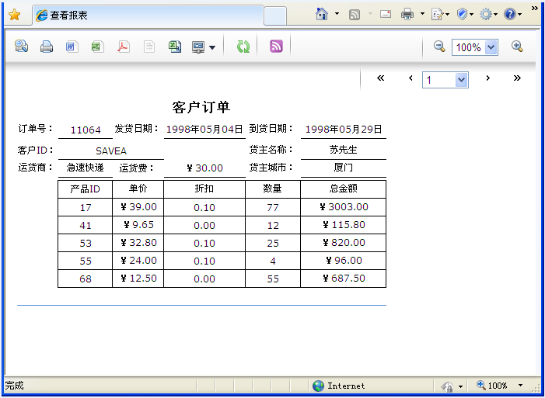The height and width of the screenshot is (398, 545).
Task: Click the consignee name 苏先生
Action: (x=344, y=150)
